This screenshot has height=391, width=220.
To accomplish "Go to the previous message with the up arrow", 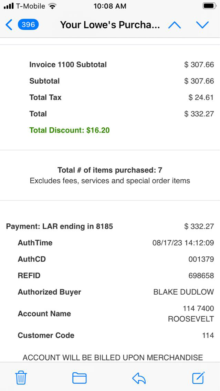I will tap(175, 25).
